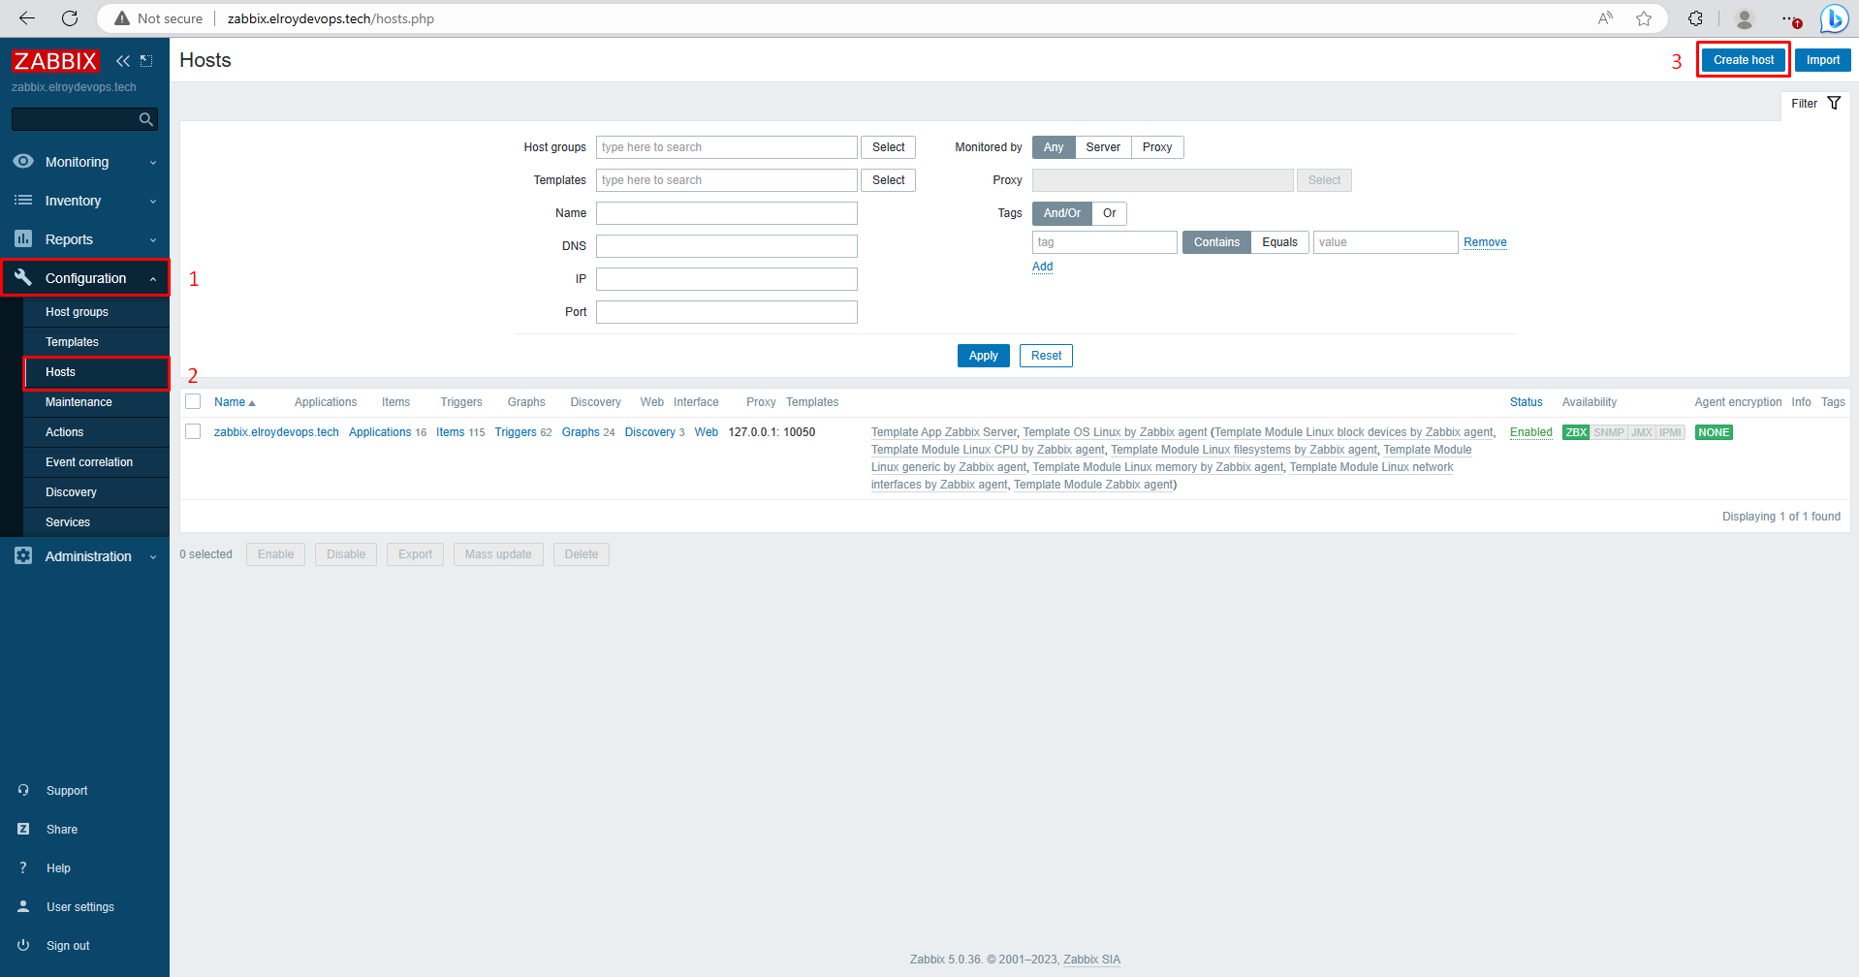Click the sidebar search magnifier icon

[x=146, y=119]
